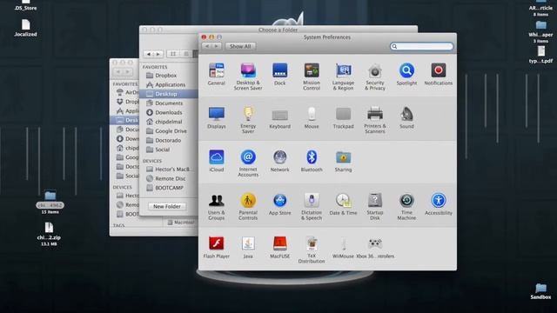Open the Keyboard preferences pane
Viewport: 557px width, 313px height.
click(279, 118)
